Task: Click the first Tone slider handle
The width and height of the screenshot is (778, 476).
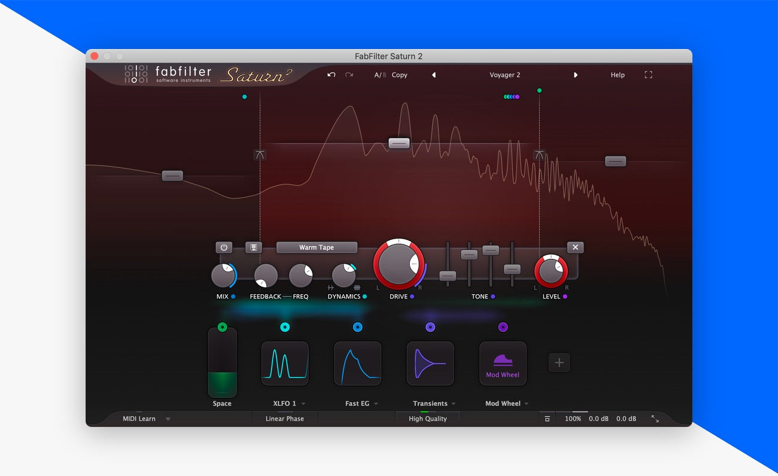Action: 448,276
